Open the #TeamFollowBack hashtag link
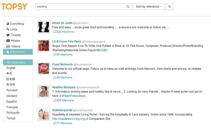The width and height of the screenshot is (211, 130). 74,96
